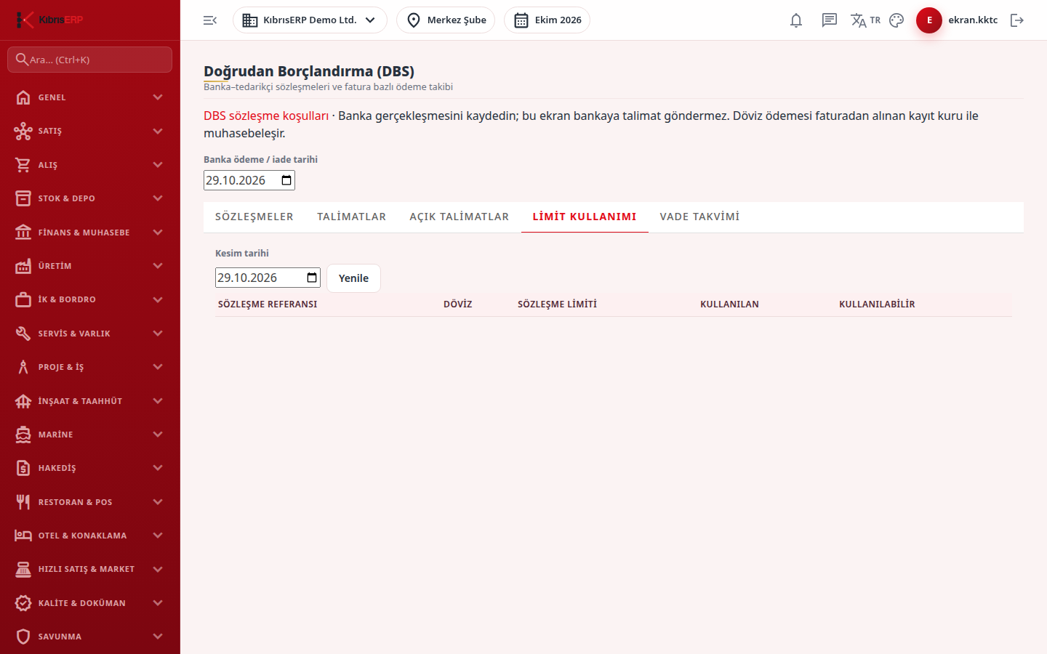Expand Hakediş menu chevron
The width and height of the screenshot is (1047, 654).
pyautogui.click(x=158, y=468)
